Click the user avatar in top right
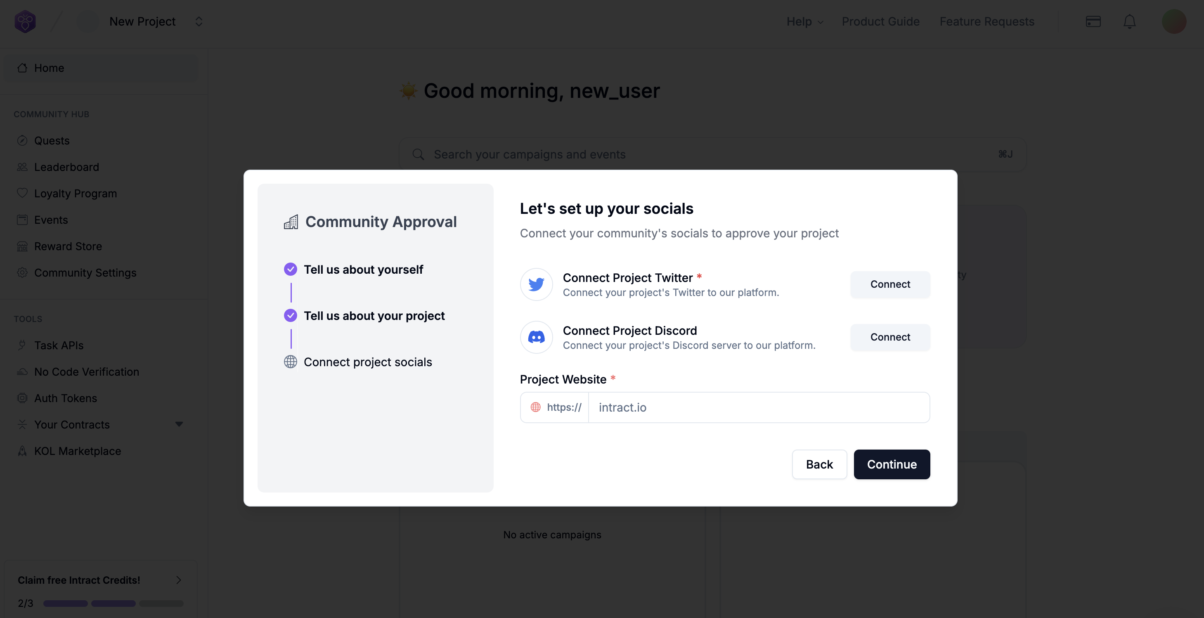This screenshot has height=618, width=1204. [1173, 21]
